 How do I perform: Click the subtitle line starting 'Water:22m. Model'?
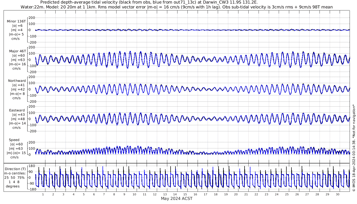pos(177,7)
